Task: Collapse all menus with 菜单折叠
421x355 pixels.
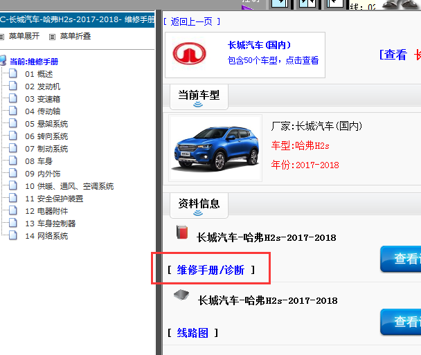Action: (75, 36)
